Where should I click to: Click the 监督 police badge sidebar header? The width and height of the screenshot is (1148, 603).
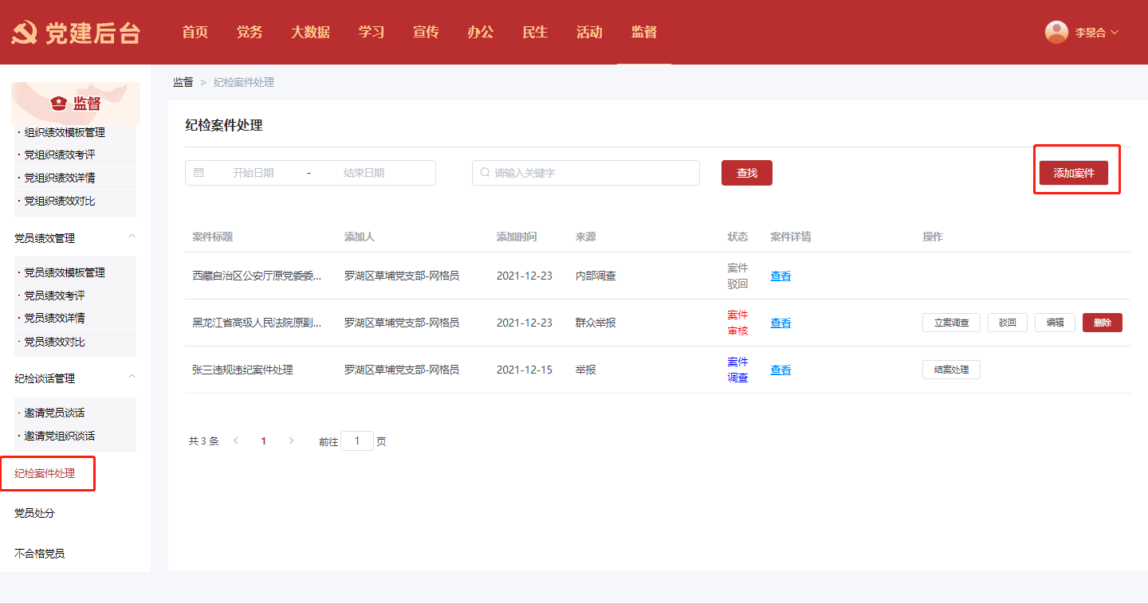tap(76, 104)
